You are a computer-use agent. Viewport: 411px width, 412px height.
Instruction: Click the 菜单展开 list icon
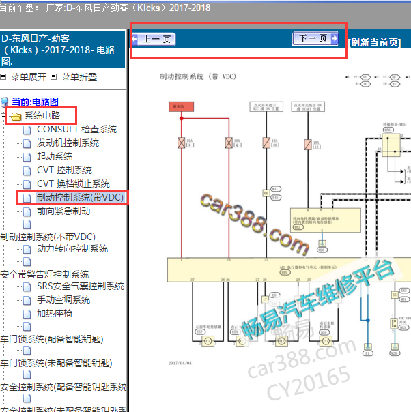(3, 76)
